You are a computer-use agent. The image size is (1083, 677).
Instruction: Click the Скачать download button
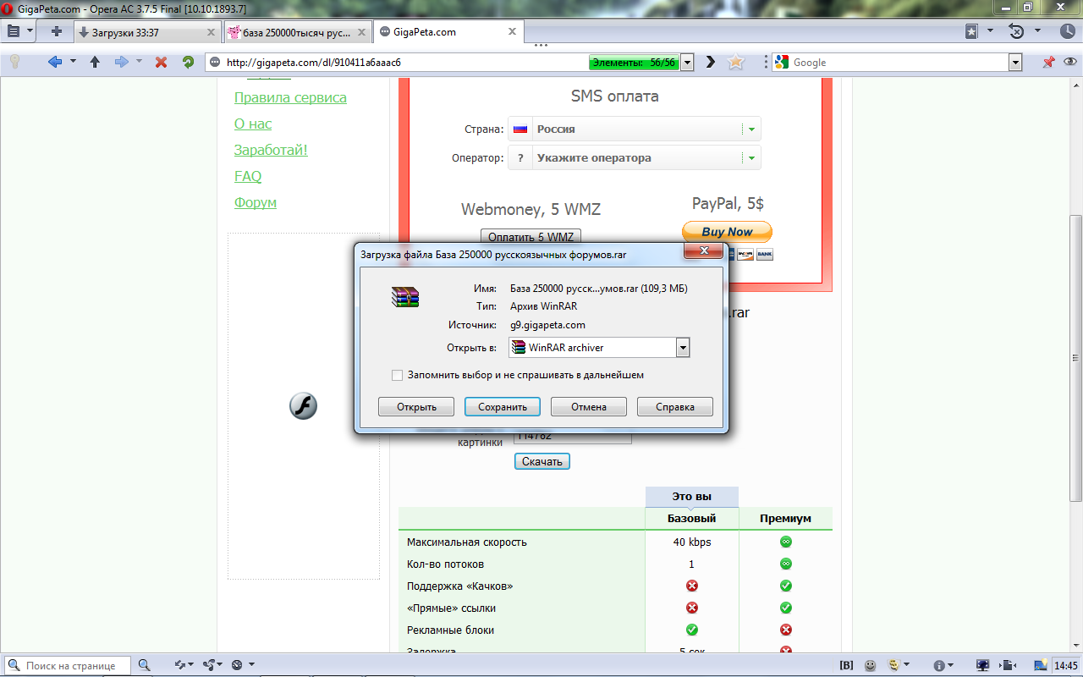click(x=542, y=461)
